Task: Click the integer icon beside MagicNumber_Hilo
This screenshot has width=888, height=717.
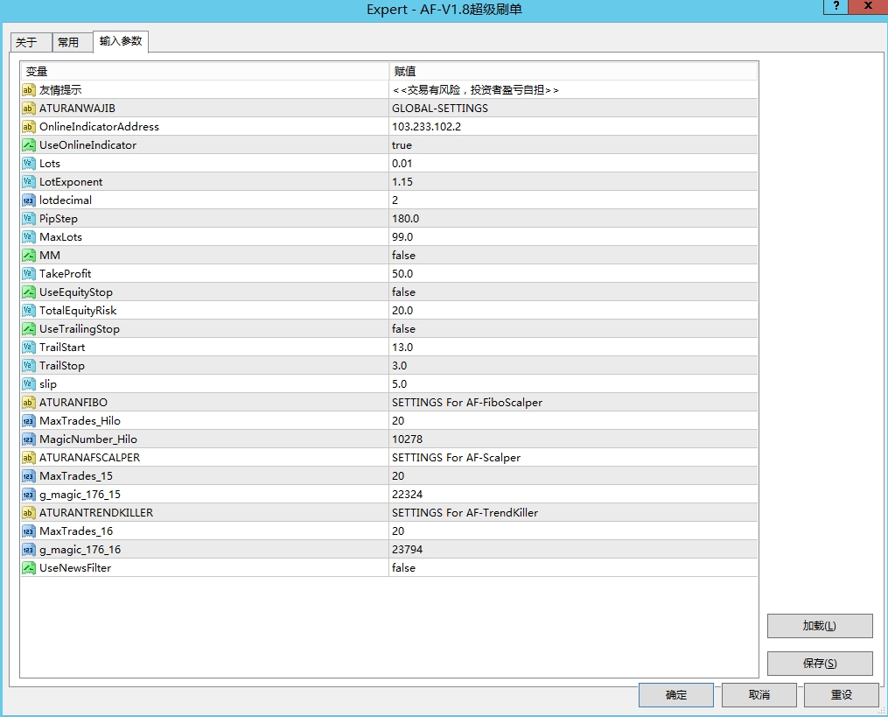Action: 28,439
